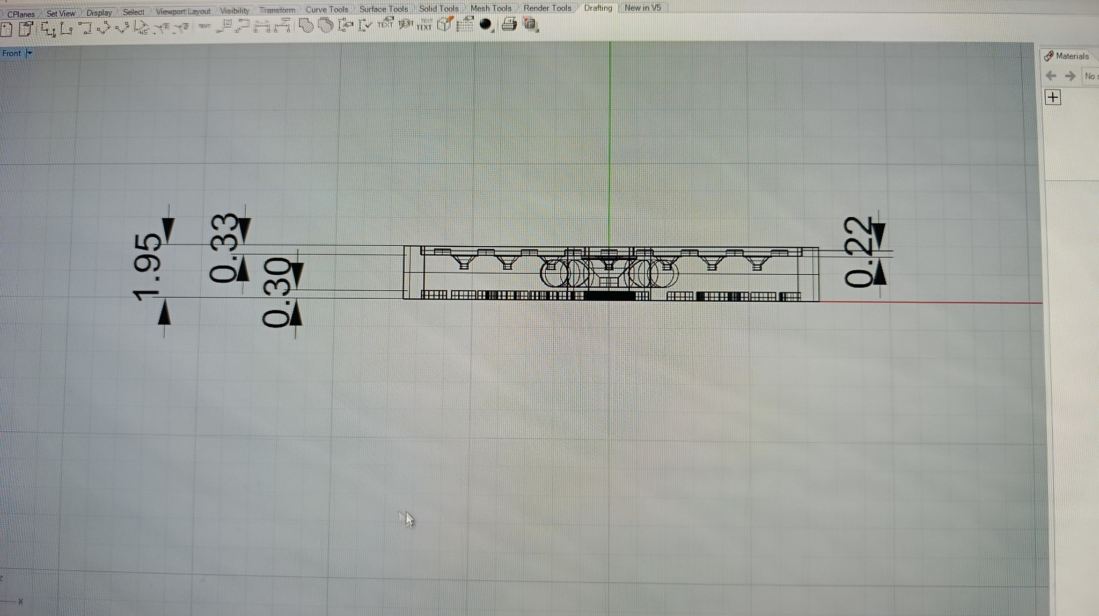Switch to the Render Tools tab
Screen dimensions: 1099x616
pyautogui.click(x=547, y=8)
